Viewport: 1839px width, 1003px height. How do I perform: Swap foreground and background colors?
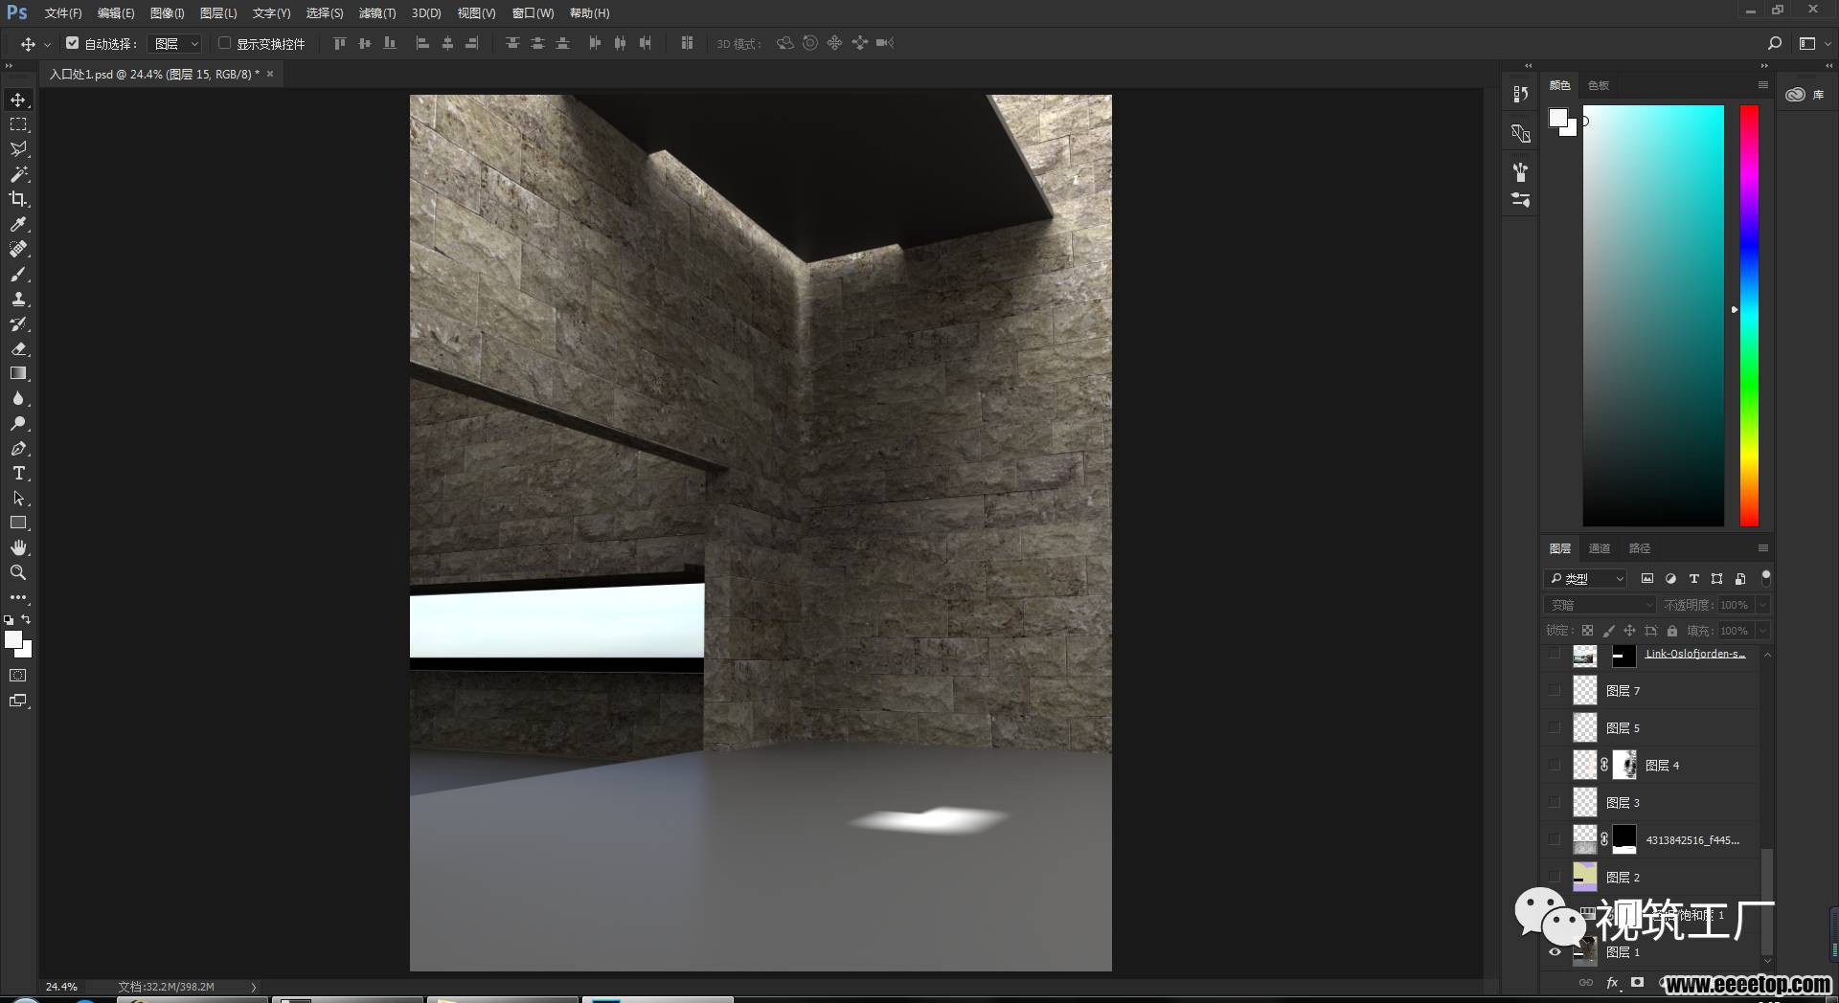pos(27,619)
